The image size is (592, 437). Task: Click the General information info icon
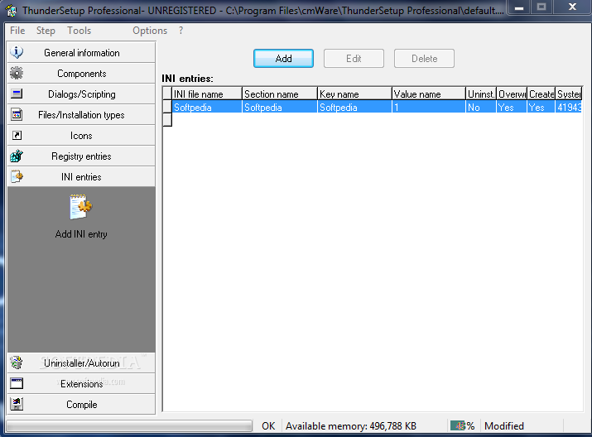(x=17, y=52)
